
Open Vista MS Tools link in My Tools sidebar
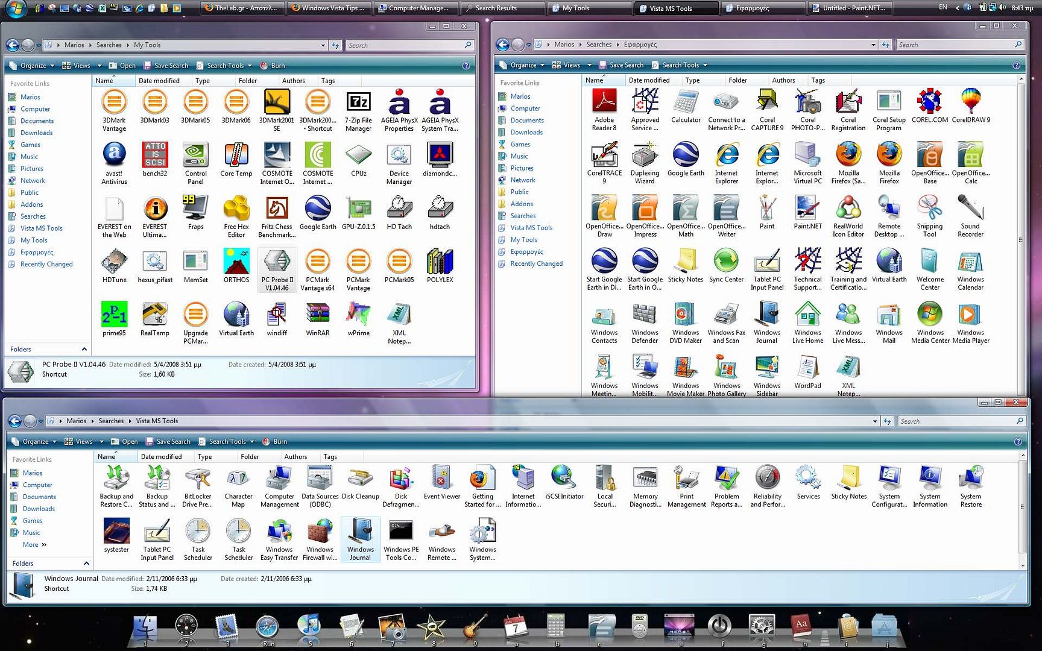pyautogui.click(x=41, y=228)
